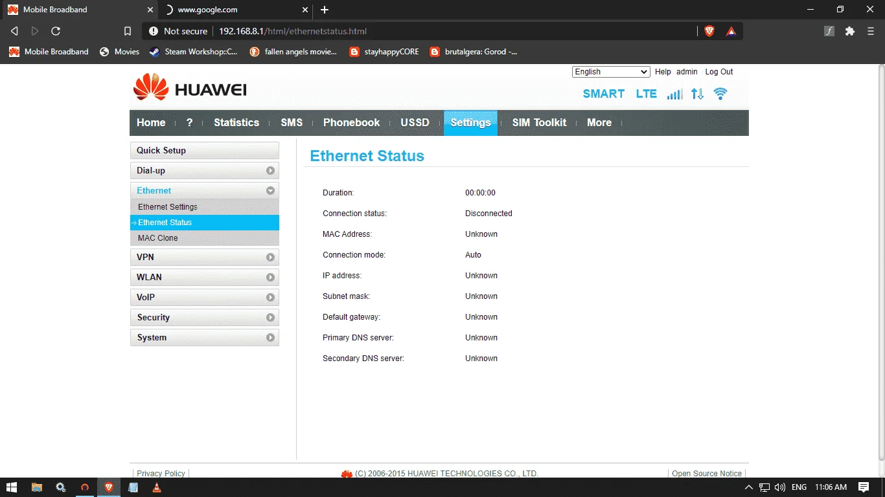The height and width of the screenshot is (497, 885).
Task: Open the browser hamburger menu
Action: point(871,31)
